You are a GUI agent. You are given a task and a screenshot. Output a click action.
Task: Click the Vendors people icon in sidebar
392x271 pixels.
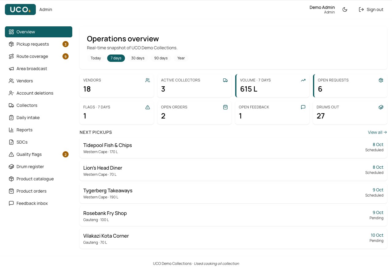click(11, 81)
